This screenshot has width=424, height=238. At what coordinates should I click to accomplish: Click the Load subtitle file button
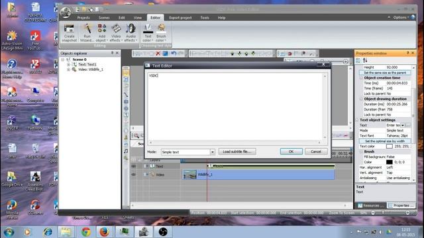(x=237, y=151)
